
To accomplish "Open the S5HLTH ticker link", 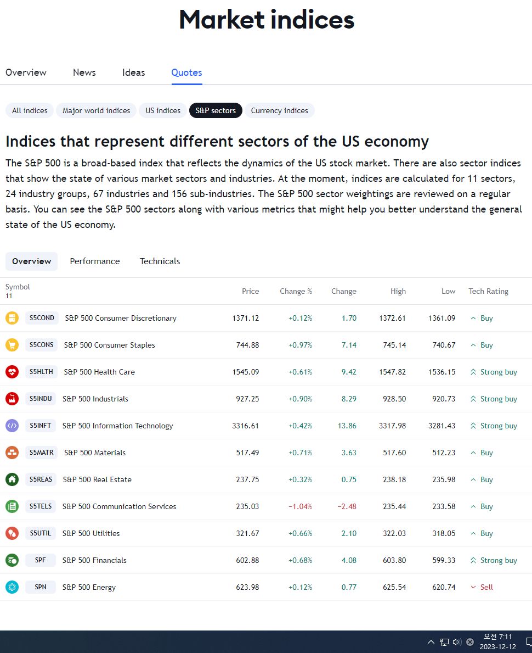I will [41, 371].
